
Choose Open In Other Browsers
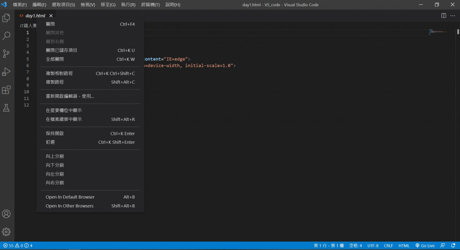90,206
